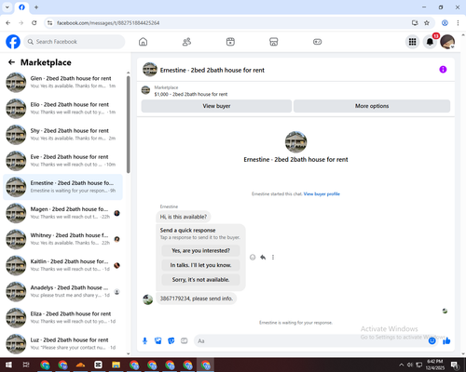466x372 pixels.
Task: Select the Facebook browser tab
Action: tap(21, 7)
